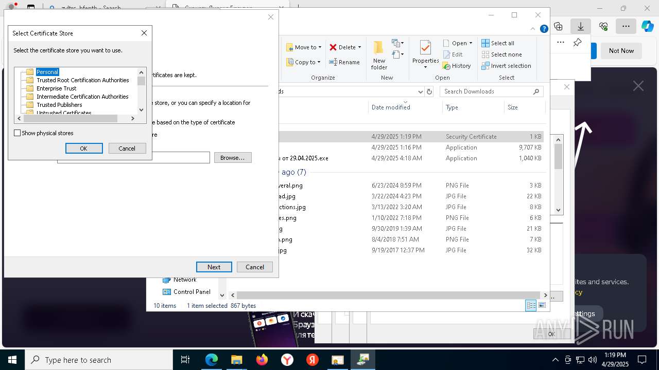Viewport: 659px width, 370px height.
Task: Click Not Now button in Edge popup
Action: tap(621, 51)
